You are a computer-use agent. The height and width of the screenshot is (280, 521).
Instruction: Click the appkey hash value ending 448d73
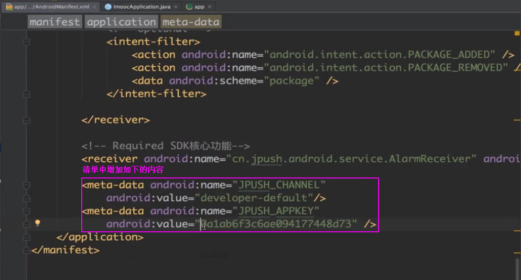(x=276, y=224)
